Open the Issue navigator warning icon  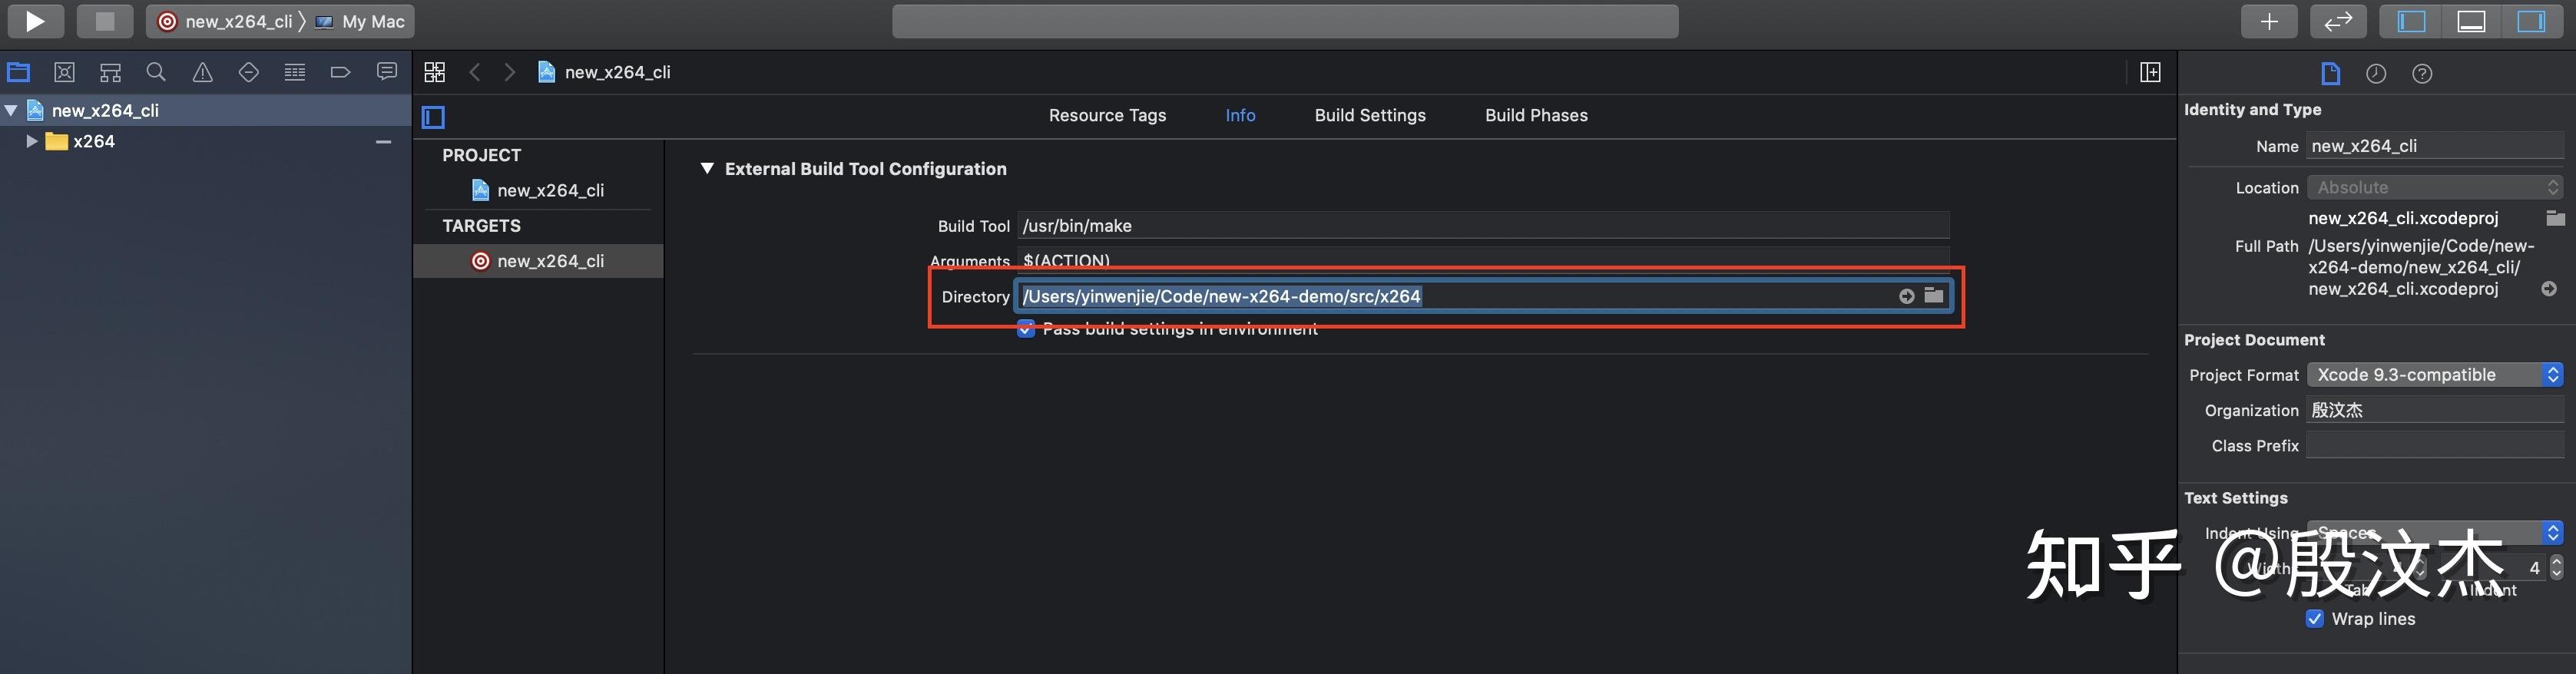(x=203, y=72)
